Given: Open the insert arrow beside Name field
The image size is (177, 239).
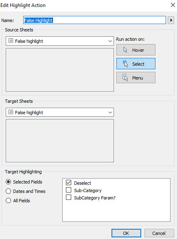Looking at the screenshot, I should [x=171, y=20].
